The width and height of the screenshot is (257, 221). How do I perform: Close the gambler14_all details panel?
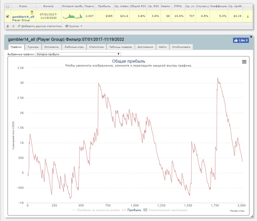click(251, 37)
